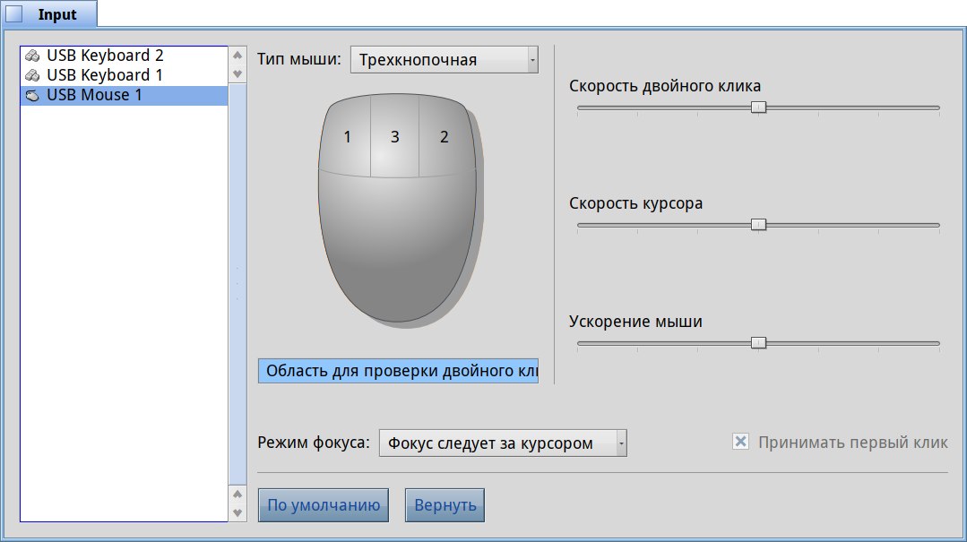Image resolution: width=967 pixels, height=542 pixels.
Task: Click the keyboard icon beside USB Keyboard 2
Action: click(32, 56)
